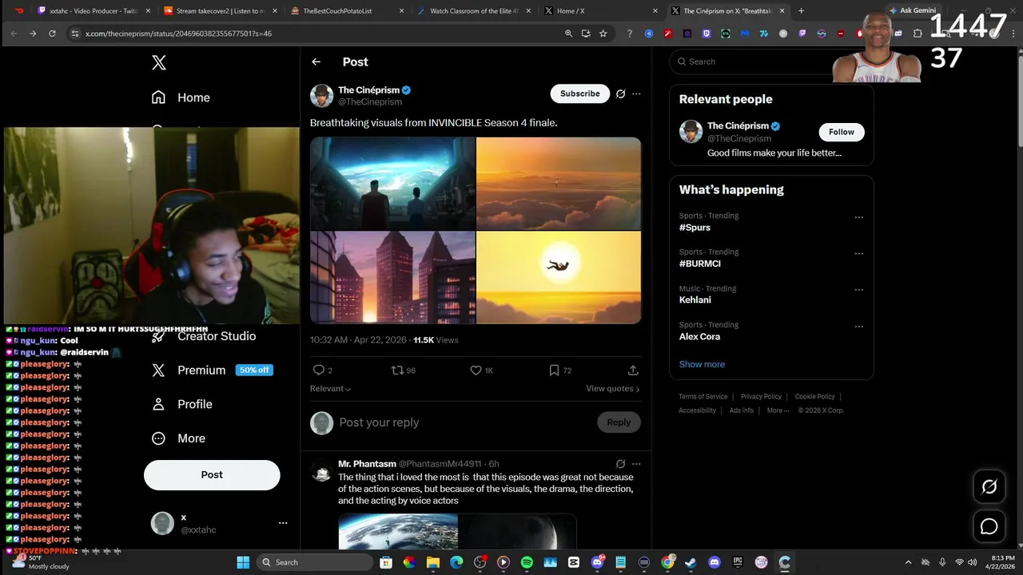Reload the page in Chrome toolbar
This screenshot has width=1023, height=575.
click(x=52, y=34)
